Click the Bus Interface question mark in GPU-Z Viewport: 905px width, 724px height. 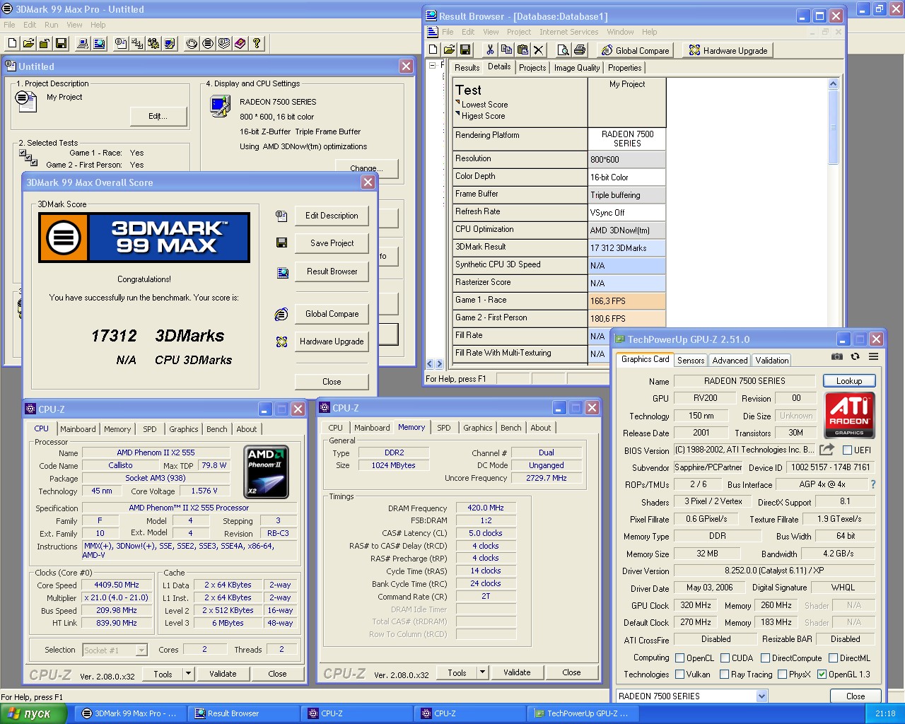pos(873,484)
